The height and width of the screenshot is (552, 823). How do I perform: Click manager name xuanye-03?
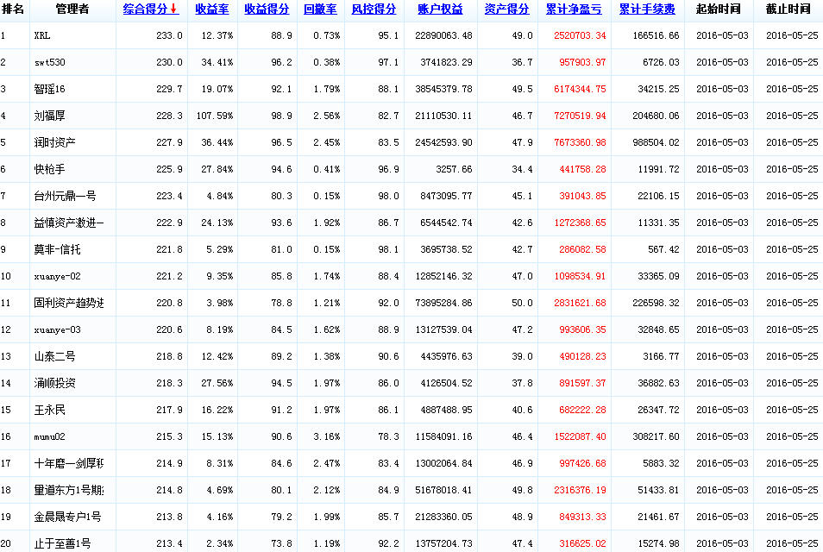(57, 330)
